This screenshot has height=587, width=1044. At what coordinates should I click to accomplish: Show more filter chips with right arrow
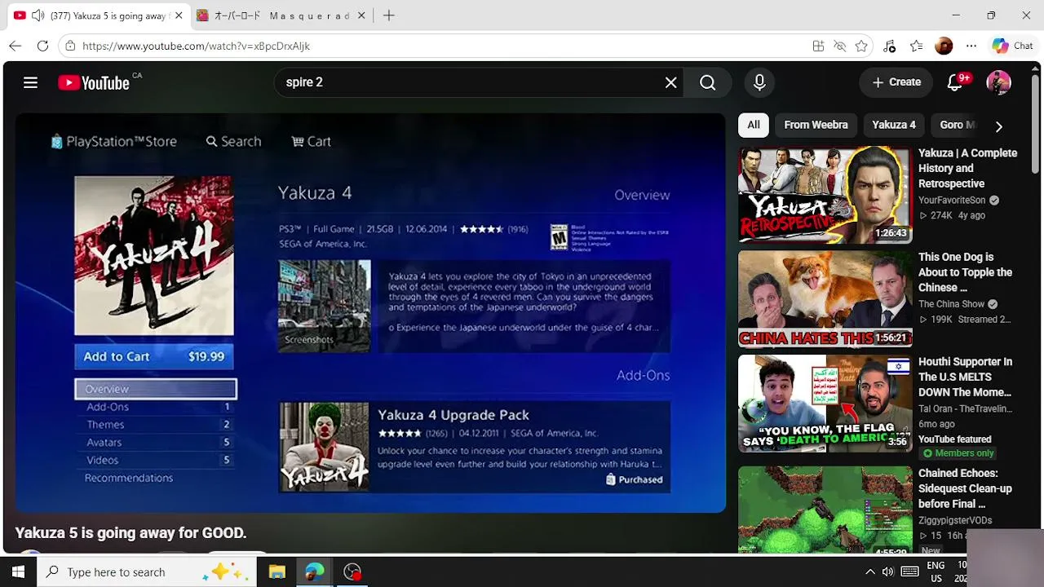998,126
